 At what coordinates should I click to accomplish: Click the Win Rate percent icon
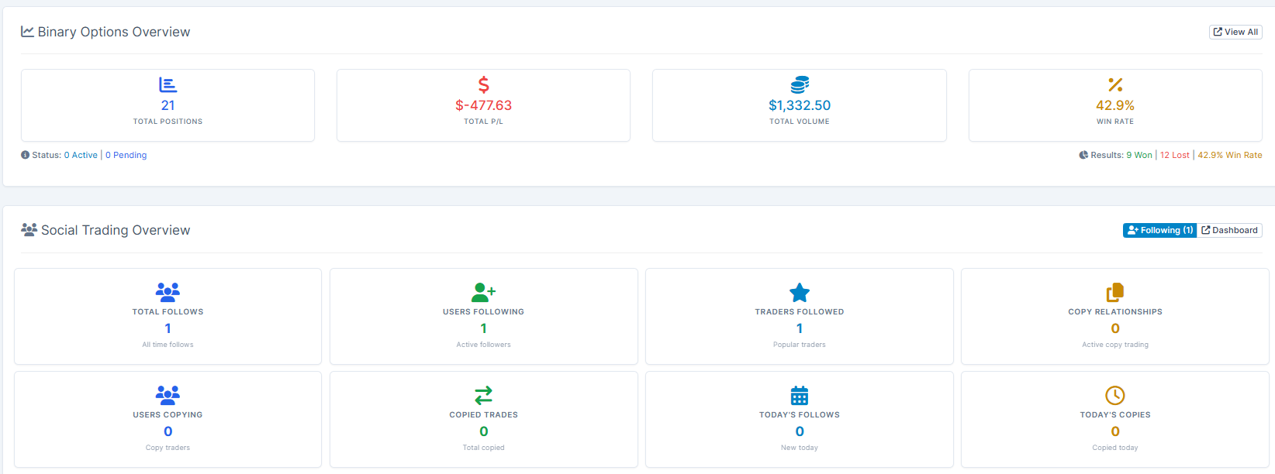coord(1115,84)
